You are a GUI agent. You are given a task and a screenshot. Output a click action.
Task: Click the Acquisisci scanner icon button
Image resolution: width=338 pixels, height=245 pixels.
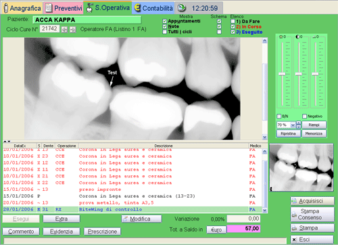click(312, 201)
